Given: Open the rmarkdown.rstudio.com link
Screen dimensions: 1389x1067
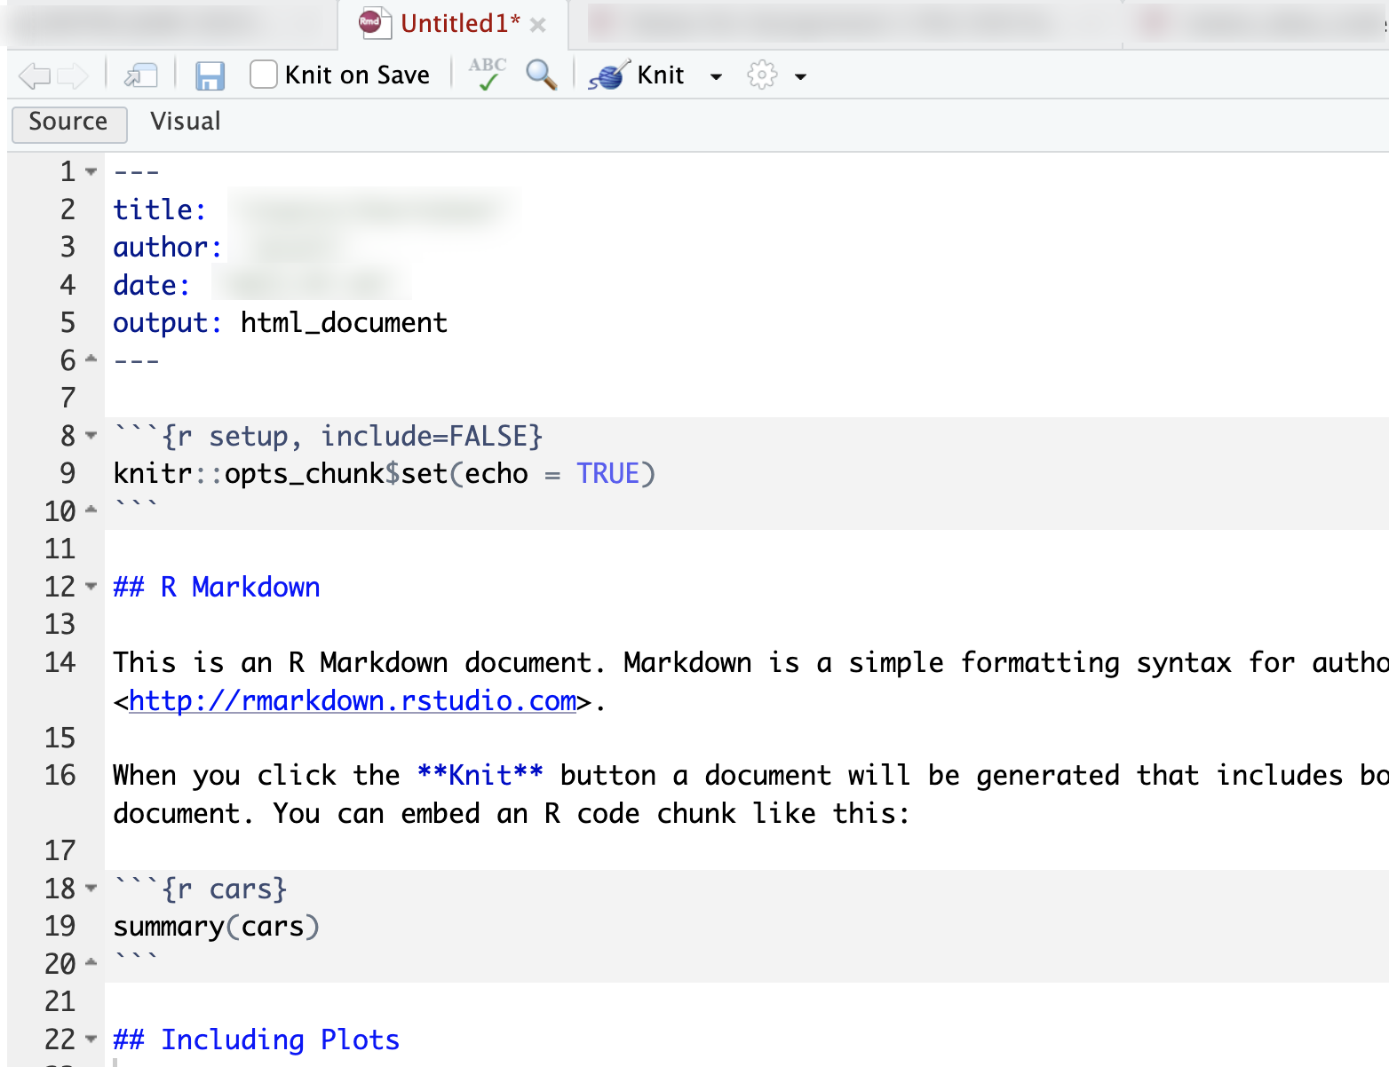Looking at the screenshot, I should (x=352, y=700).
